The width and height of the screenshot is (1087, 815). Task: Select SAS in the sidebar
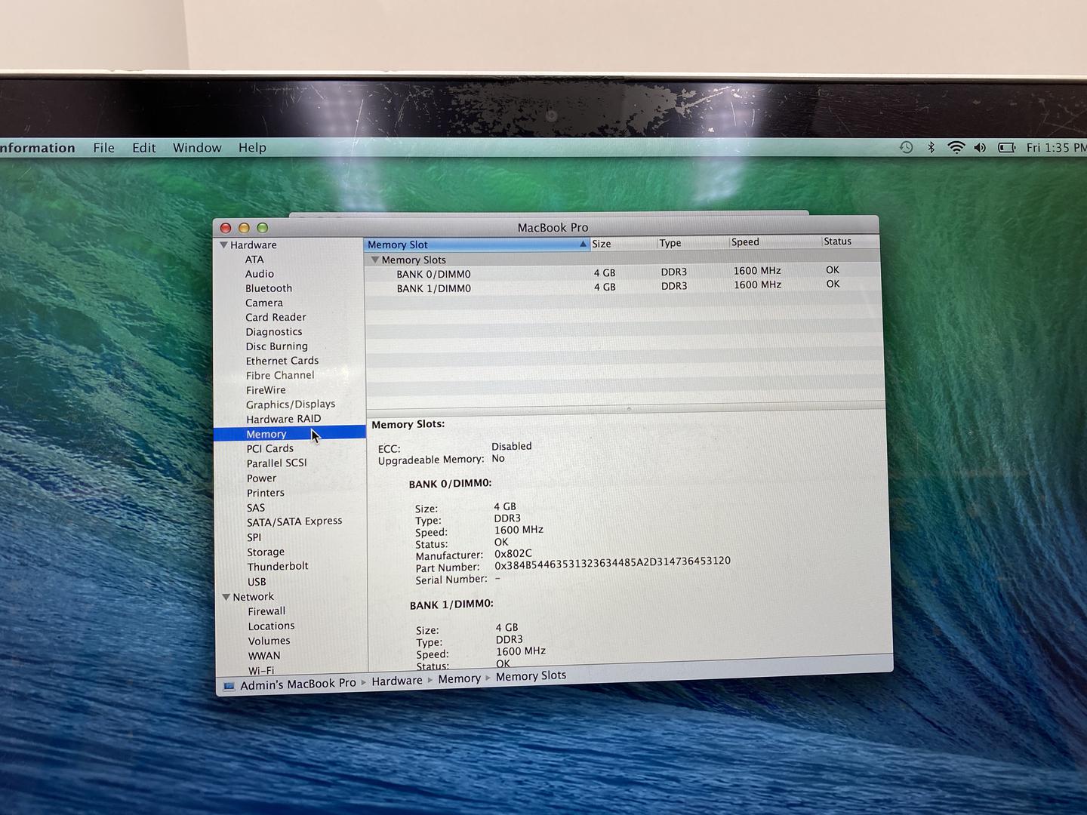(x=256, y=508)
